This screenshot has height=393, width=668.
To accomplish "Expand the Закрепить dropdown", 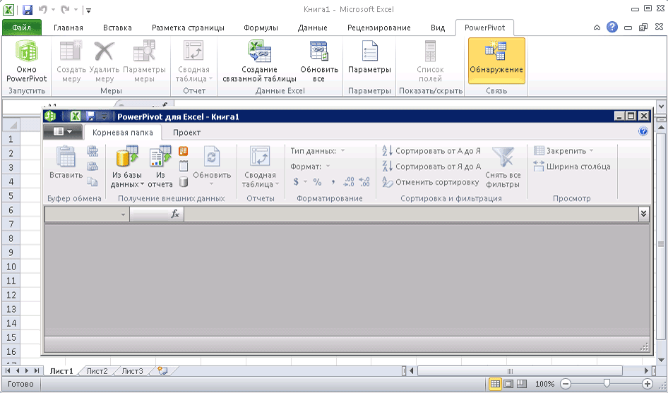I will point(564,151).
